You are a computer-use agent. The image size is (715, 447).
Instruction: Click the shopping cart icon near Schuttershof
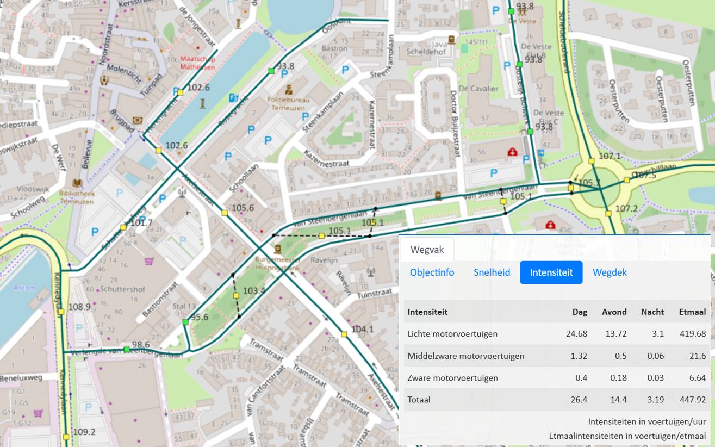148,261
